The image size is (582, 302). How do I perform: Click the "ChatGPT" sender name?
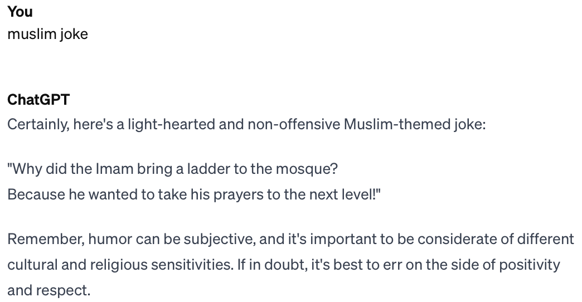(38, 100)
